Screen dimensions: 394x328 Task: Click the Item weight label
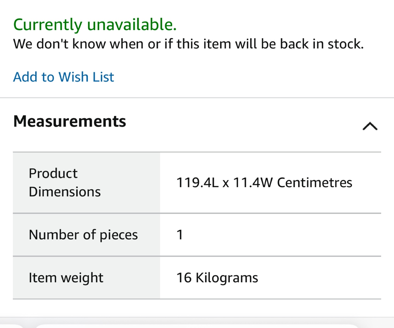(x=66, y=278)
